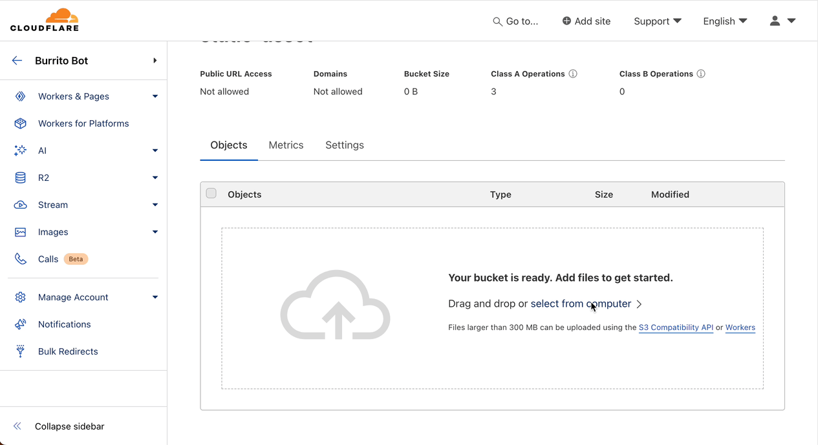Open the S3 Compatibility API link
818x445 pixels.
coord(676,327)
